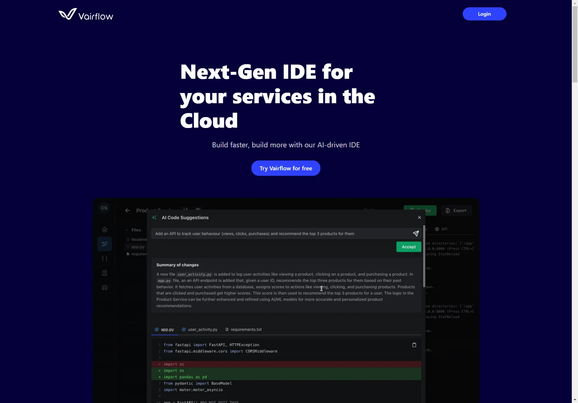Click the 'Build faster, build more' tagline

click(x=286, y=145)
